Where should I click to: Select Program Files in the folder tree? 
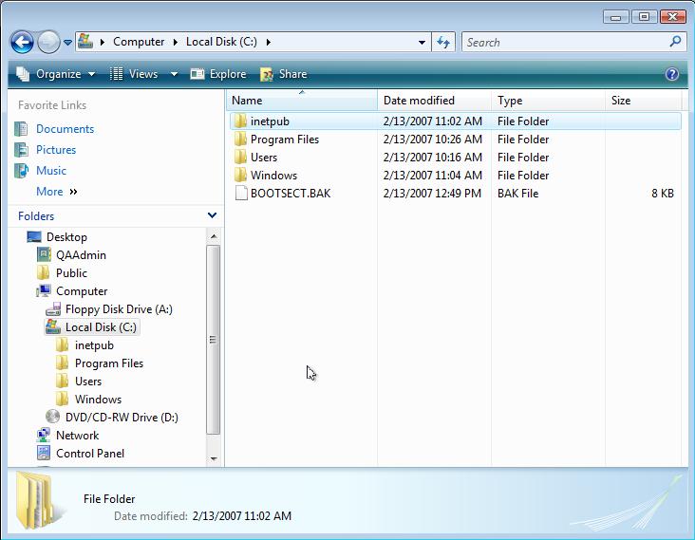(x=109, y=363)
